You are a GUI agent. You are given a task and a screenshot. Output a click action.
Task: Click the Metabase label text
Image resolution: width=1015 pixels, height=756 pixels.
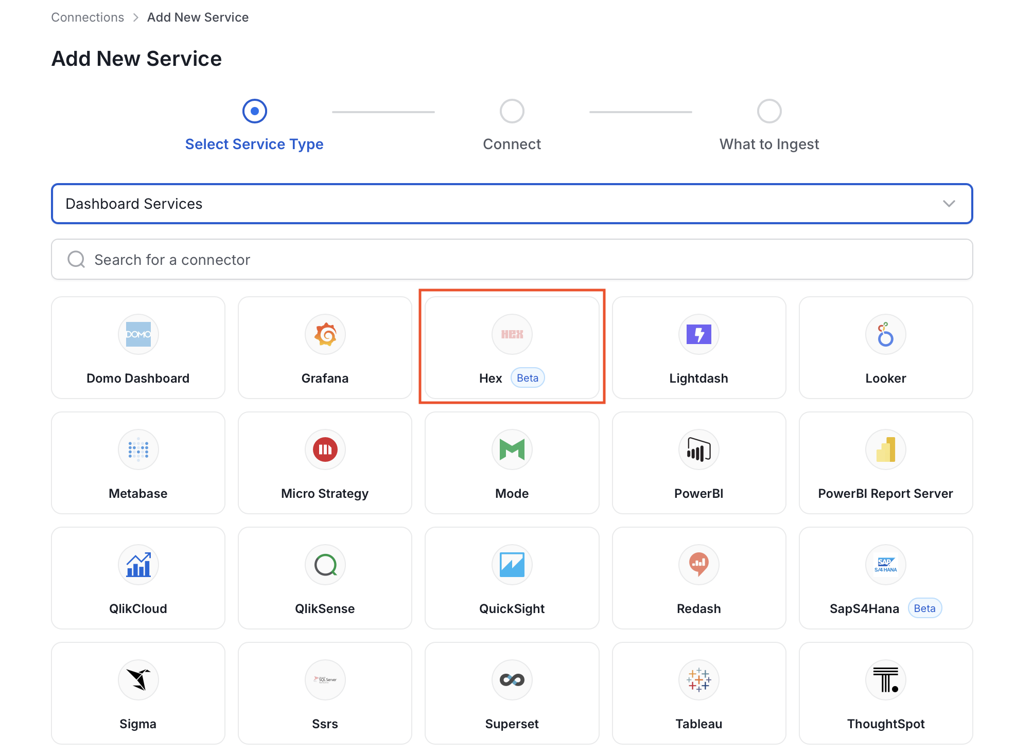(x=138, y=494)
